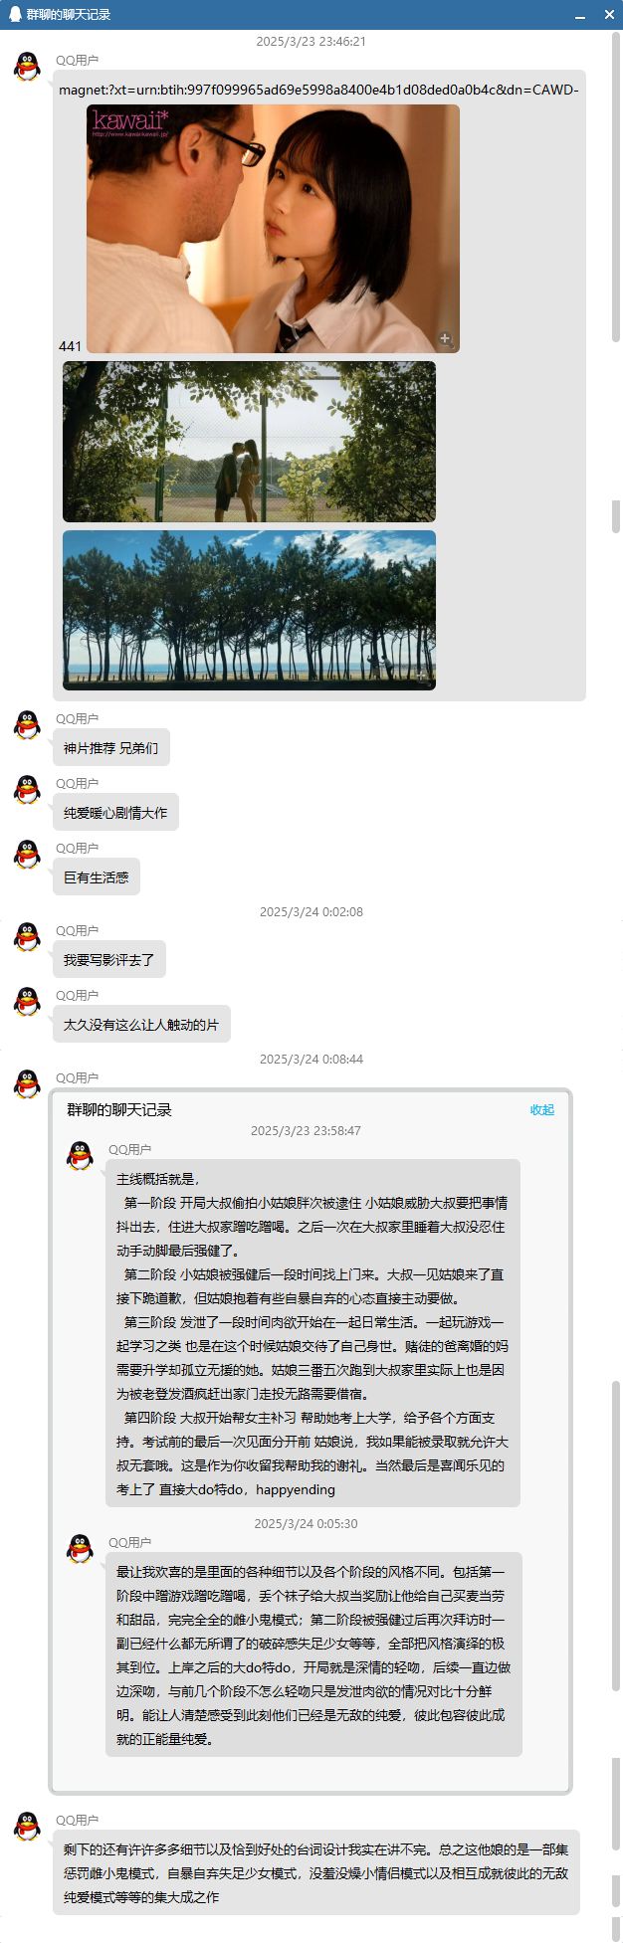Click the 剩下的还有许许多多细节 message bubble

click(316, 1872)
